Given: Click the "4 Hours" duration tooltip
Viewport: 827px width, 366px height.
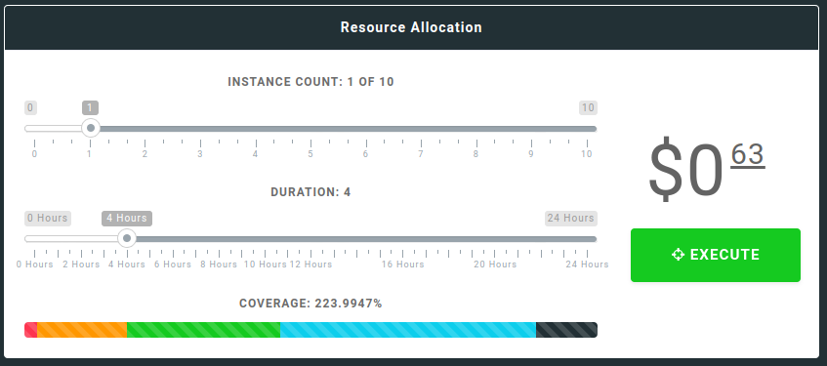Looking at the screenshot, I should point(127,218).
